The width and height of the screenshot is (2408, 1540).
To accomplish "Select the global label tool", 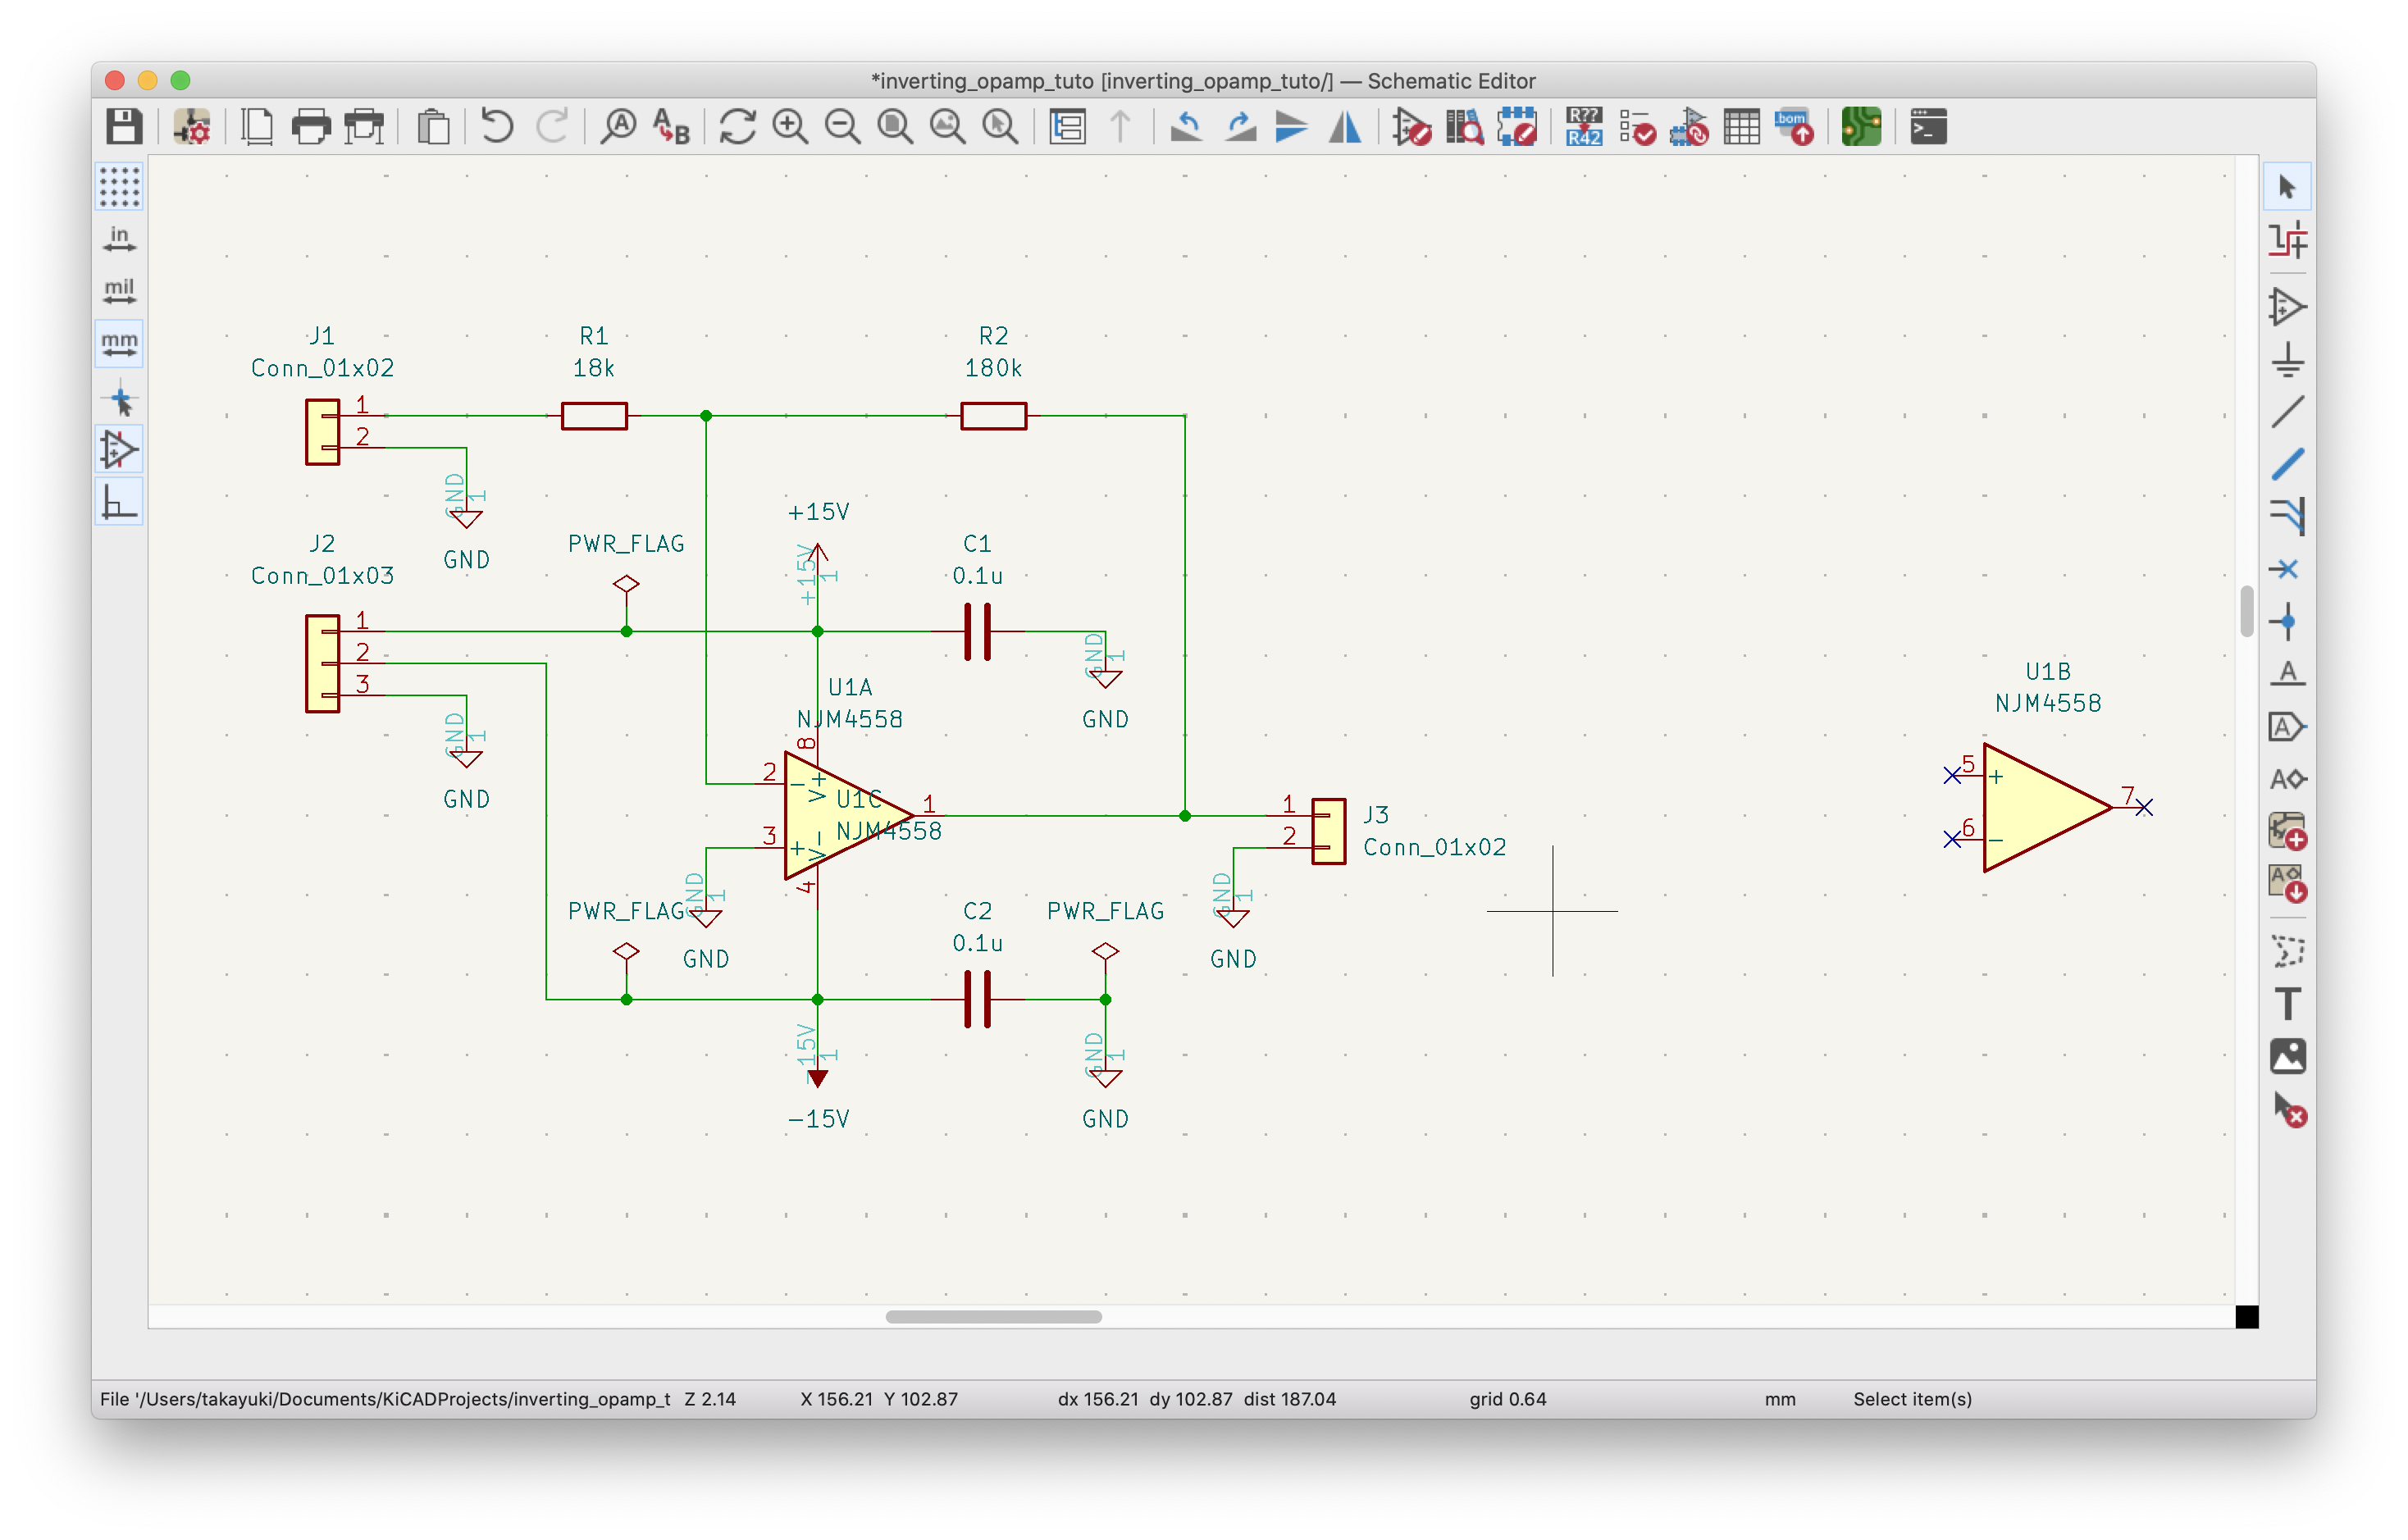I will pyautogui.click(x=2287, y=726).
